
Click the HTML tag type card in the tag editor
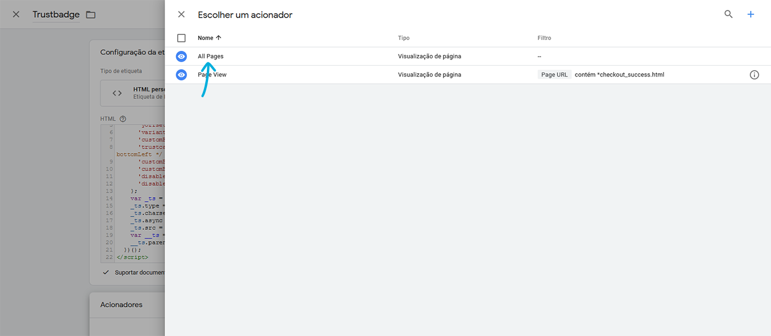point(133,93)
